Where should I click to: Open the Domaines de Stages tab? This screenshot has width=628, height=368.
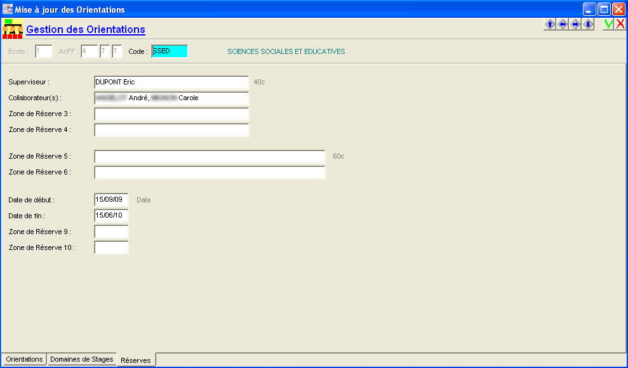pos(81,359)
